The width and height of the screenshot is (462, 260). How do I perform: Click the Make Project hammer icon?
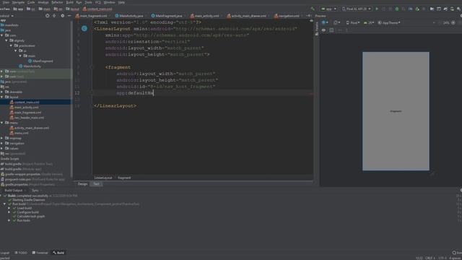[x=313, y=9]
